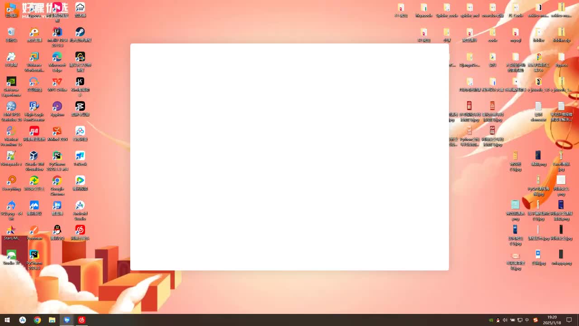Select the fiddler folder
The height and width of the screenshot is (326, 579).
538,35
